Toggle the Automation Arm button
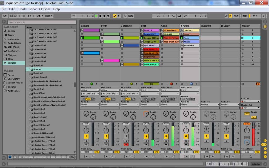Image resolution: width=269 pixels, height=168 pixels. 115,16
